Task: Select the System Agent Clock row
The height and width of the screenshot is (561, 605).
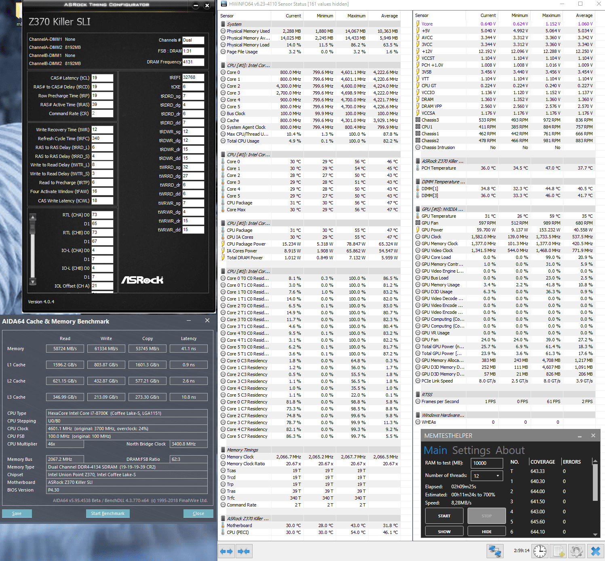Action: point(310,127)
